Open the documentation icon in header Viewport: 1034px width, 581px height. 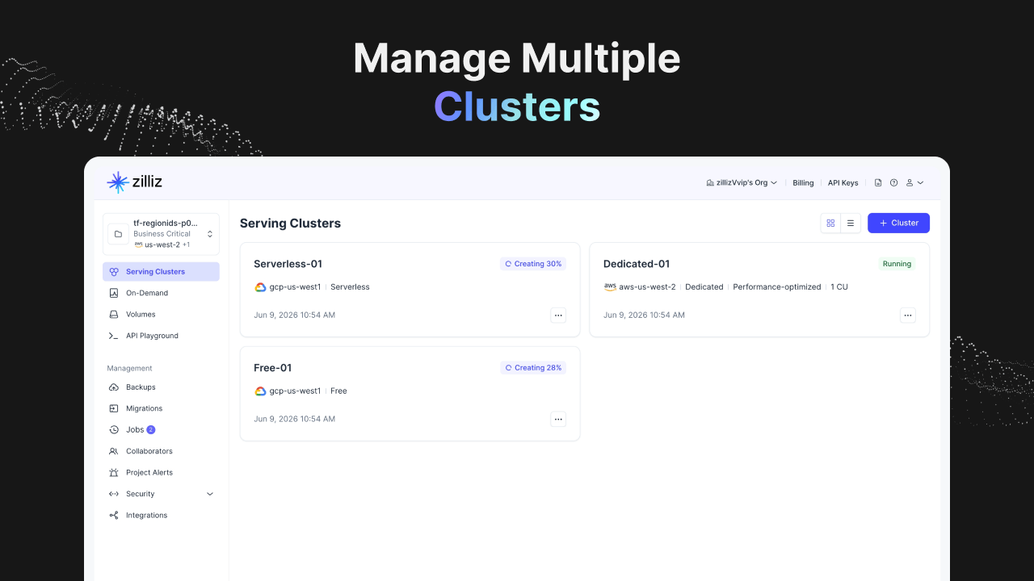(x=878, y=183)
